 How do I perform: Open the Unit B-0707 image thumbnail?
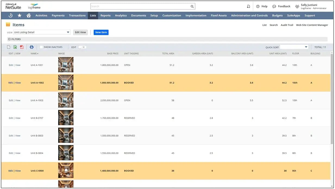pos(66,118)
